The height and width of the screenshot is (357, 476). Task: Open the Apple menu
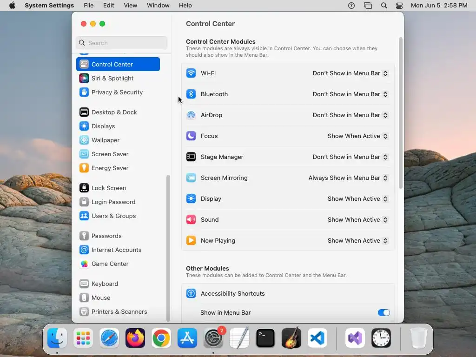12,6
